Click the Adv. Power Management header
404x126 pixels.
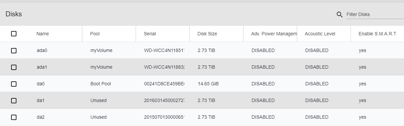[274, 34]
